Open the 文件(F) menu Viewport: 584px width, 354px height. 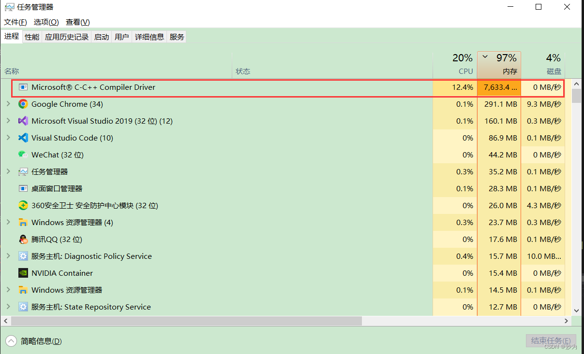click(x=15, y=22)
